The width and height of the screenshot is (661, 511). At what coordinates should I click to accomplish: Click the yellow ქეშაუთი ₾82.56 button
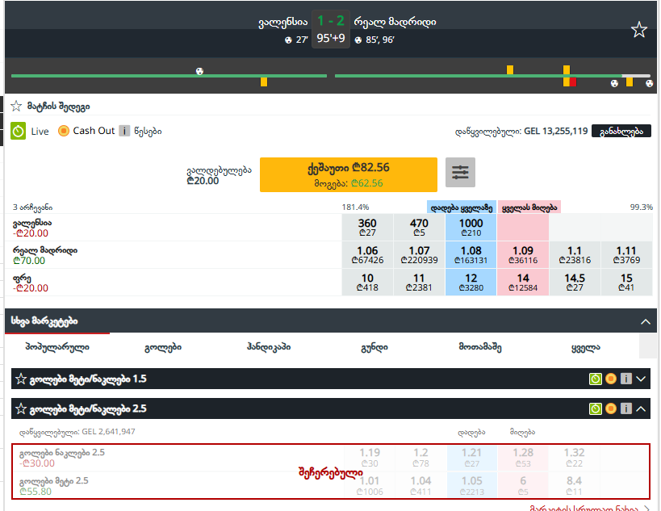tap(348, 174)
